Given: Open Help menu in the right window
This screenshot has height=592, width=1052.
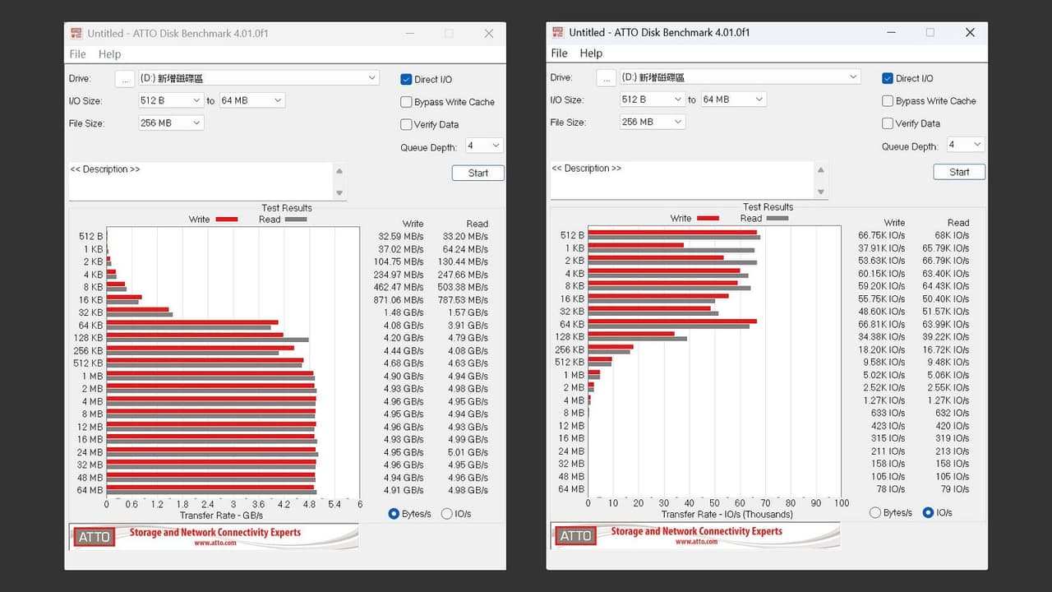Looking at the screenshot, I should (x=591, y=53).
